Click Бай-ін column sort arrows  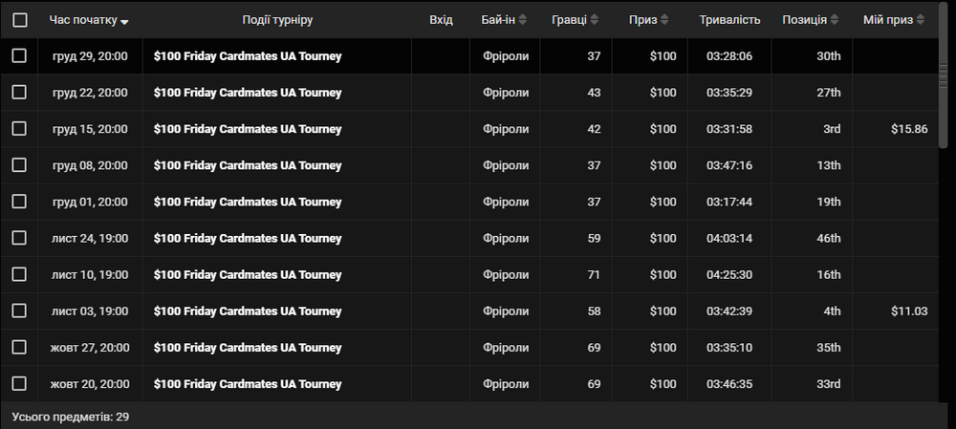(x=523, y=20)
